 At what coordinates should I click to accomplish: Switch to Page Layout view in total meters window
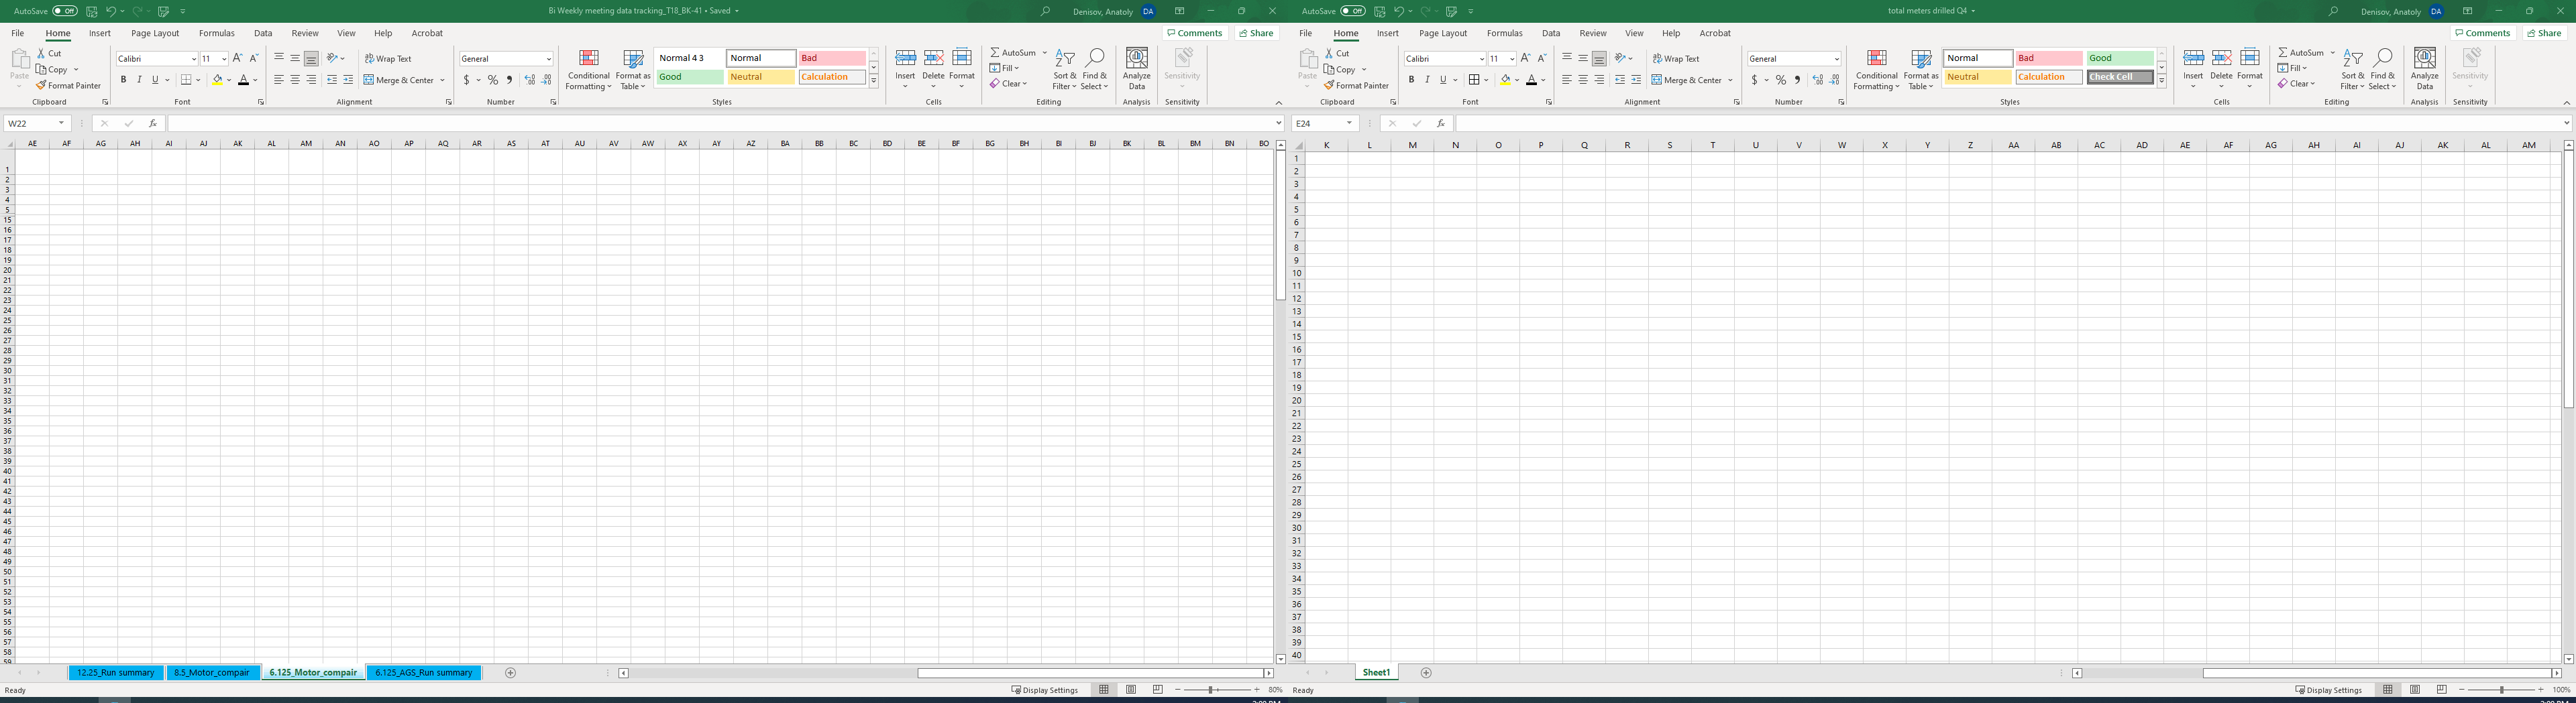(x=2415, y=690)
